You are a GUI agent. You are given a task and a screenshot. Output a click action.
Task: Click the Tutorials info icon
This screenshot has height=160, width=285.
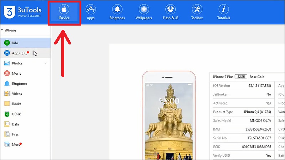(x=224, y=9)
